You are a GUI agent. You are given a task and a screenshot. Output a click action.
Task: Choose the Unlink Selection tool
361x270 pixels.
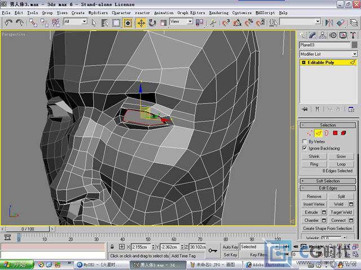point(44,22)
